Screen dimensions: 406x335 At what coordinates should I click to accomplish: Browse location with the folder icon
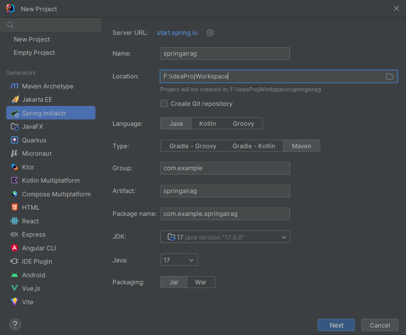click(x=390, y=76)
